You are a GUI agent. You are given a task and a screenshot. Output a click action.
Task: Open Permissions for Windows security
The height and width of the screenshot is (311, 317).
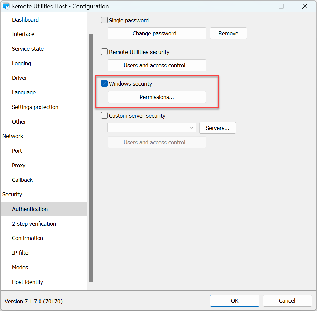157,97
